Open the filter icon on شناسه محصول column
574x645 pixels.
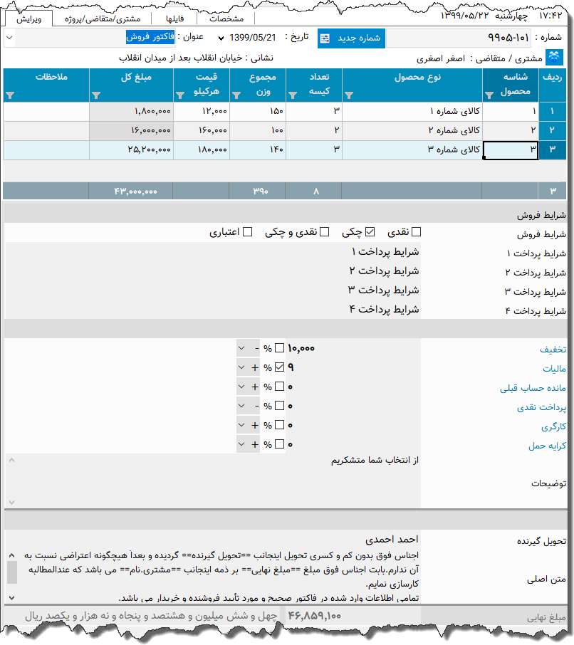click(488, 95)
